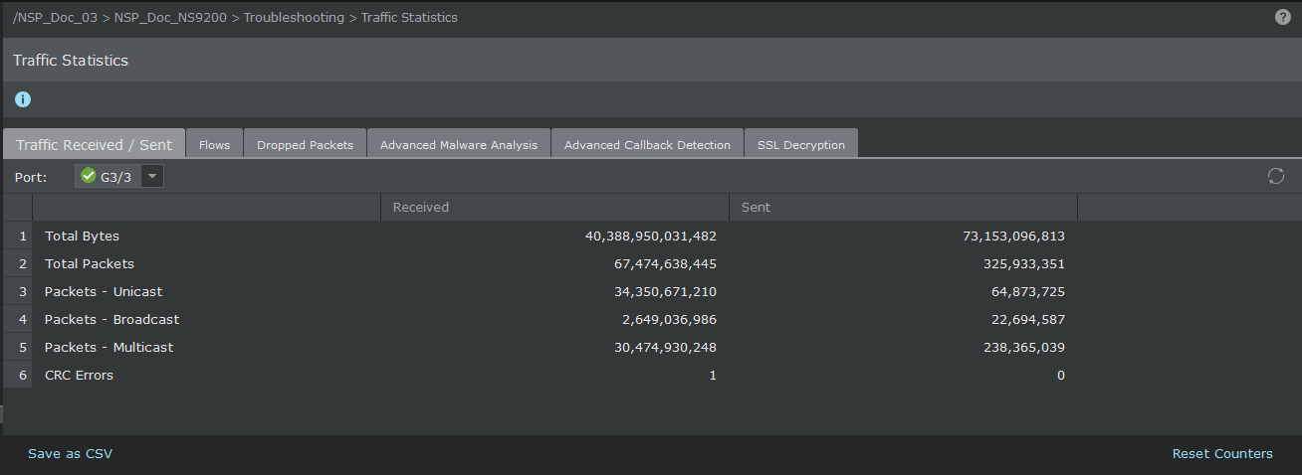Click sent value 64,873,725

tap(1026, 292)
